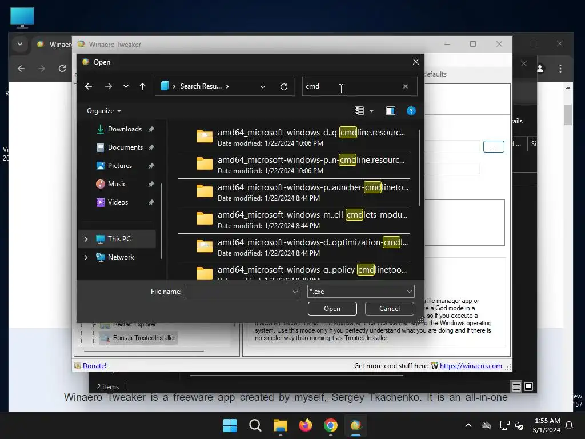Screen dimensions: 585x439
Task: Open the Windows Start menu
Action: [x=230, y=425]
